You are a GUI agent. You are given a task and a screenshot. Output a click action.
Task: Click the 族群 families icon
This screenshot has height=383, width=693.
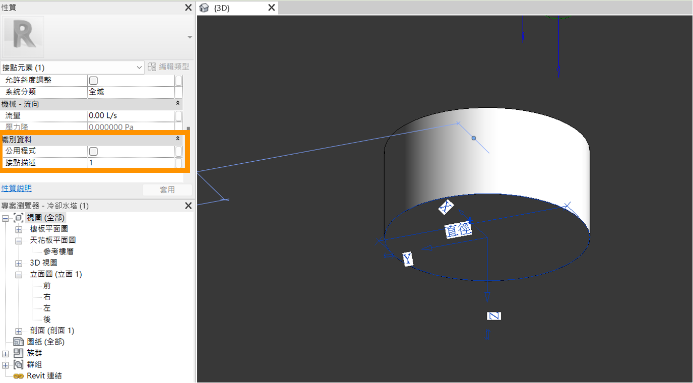point(19,353)
